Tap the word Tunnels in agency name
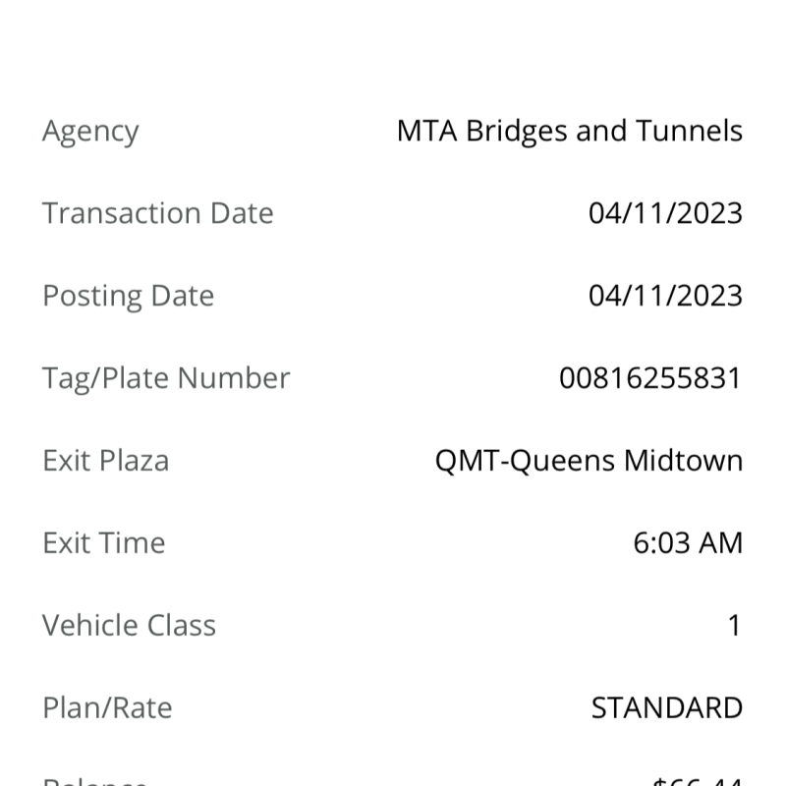This screenshot has height=786, width=786. tap(690, 132)
